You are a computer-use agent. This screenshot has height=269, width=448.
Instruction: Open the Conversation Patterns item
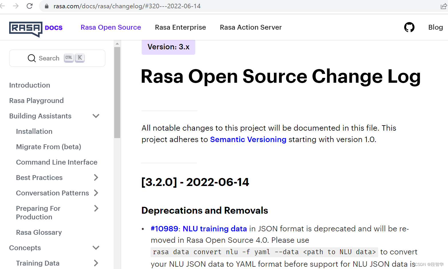click(52, 193)
